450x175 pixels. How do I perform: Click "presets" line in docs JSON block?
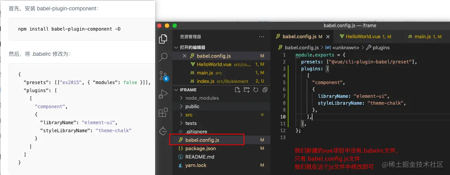(x=87, y=83)
